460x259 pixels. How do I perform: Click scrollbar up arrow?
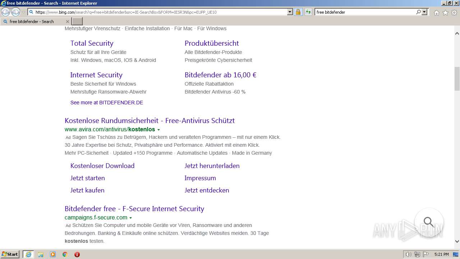point(457,33)
